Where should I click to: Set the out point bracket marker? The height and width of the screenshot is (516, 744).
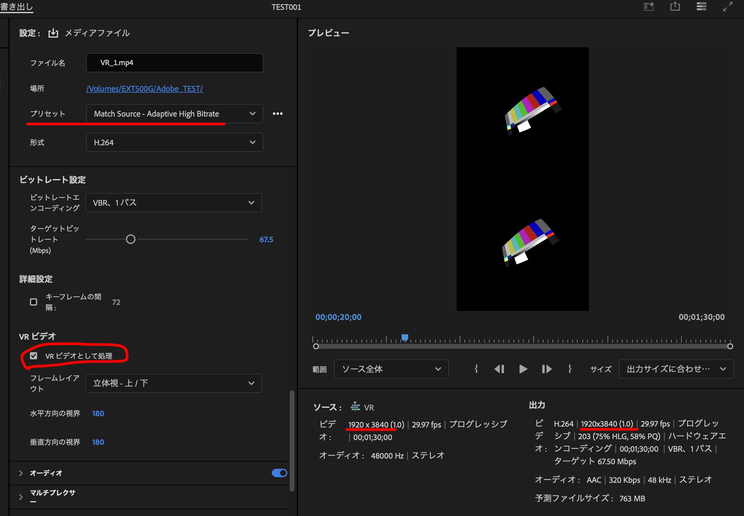click(x=570, y=369)
